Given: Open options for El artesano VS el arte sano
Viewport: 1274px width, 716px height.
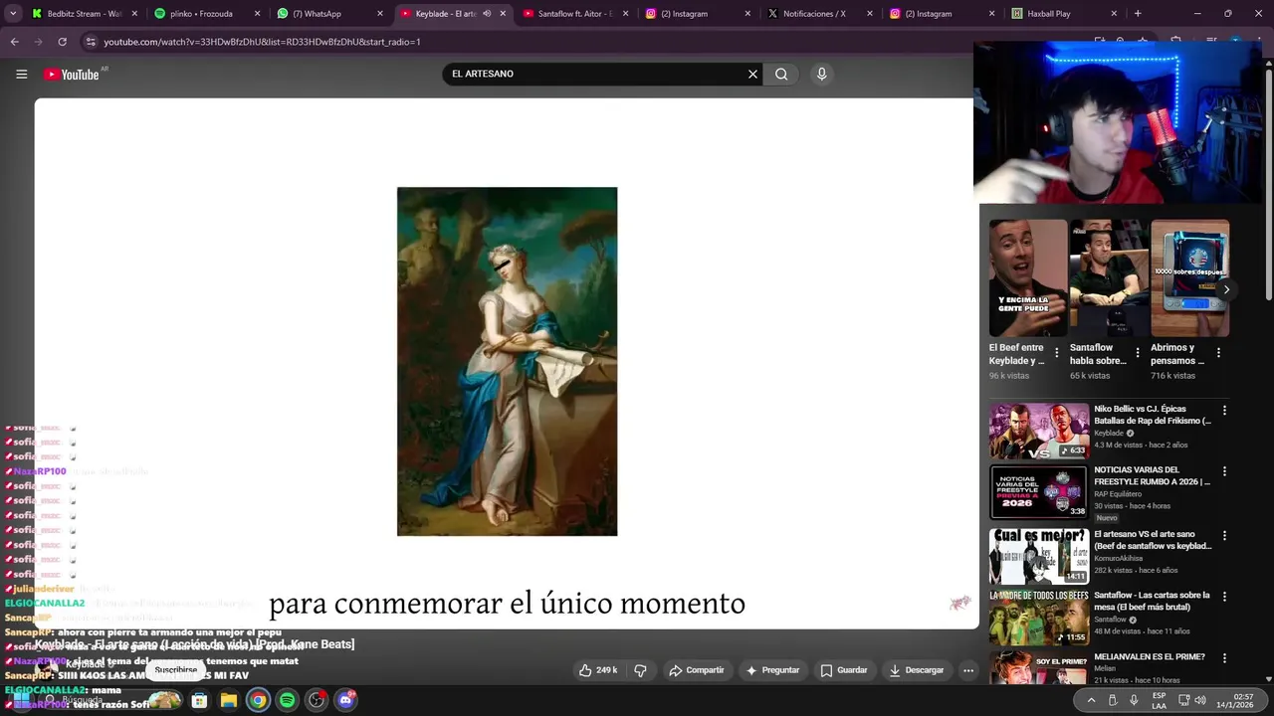Looking at the screenshot, I should [x=1224, y=535].
